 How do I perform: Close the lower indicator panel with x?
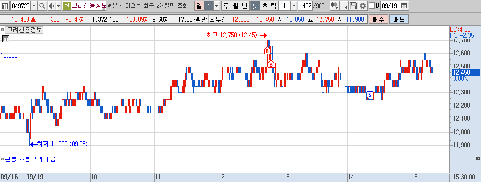(x=478, y=158)
